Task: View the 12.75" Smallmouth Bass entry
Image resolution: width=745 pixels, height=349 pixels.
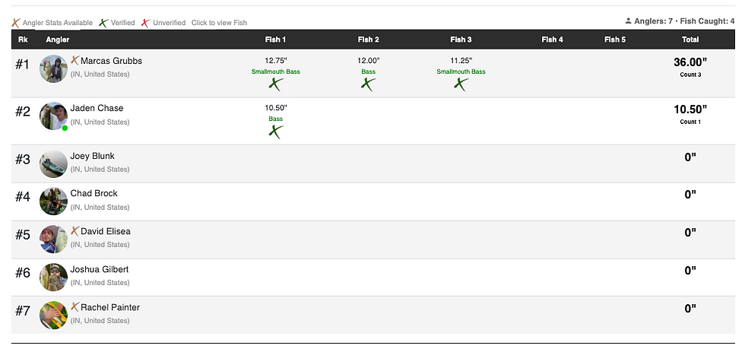Action: pos(274,61)
